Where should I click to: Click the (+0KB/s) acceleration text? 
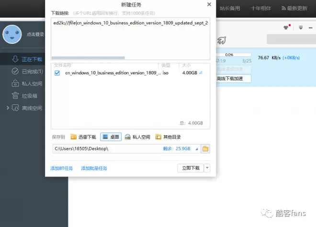(291, 58)
